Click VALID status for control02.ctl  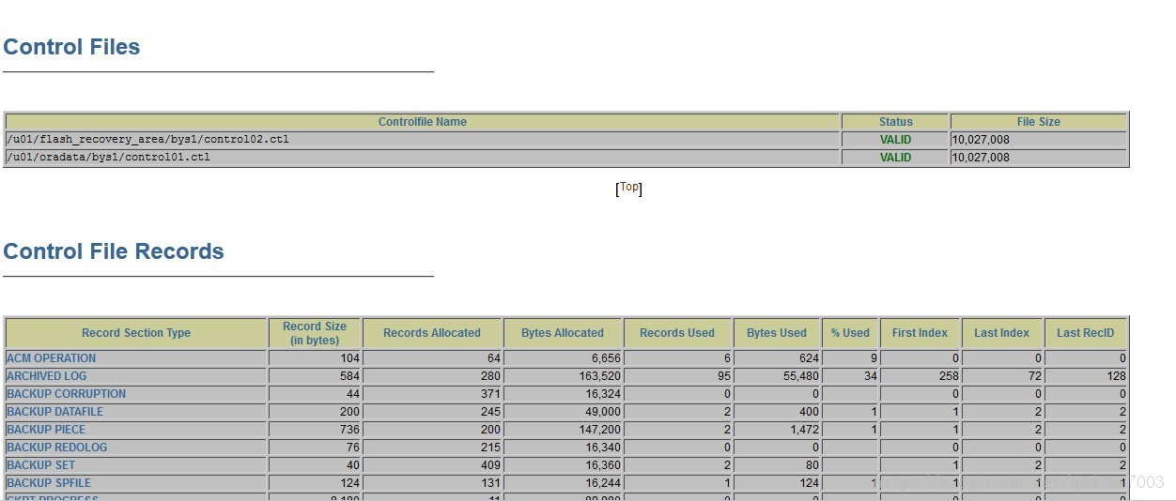click(896, 140)
